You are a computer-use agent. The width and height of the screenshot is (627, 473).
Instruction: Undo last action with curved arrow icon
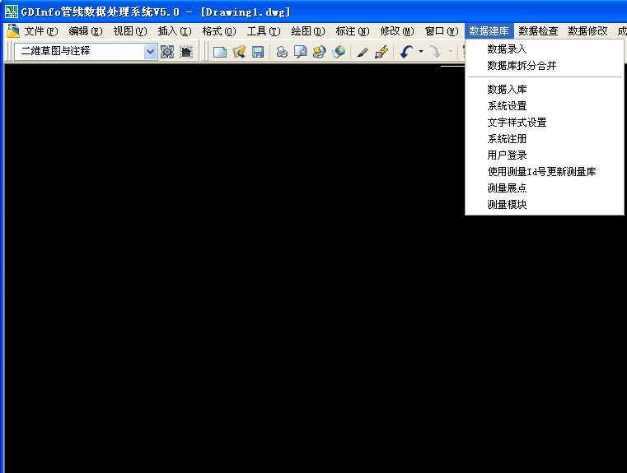[x=406, y=52]
